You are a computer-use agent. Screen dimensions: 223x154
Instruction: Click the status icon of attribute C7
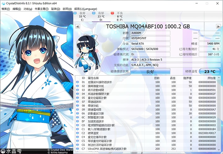click(77, 149)
